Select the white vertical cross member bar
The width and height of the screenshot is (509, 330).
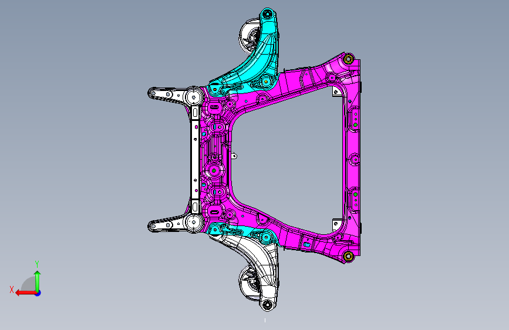195,159
